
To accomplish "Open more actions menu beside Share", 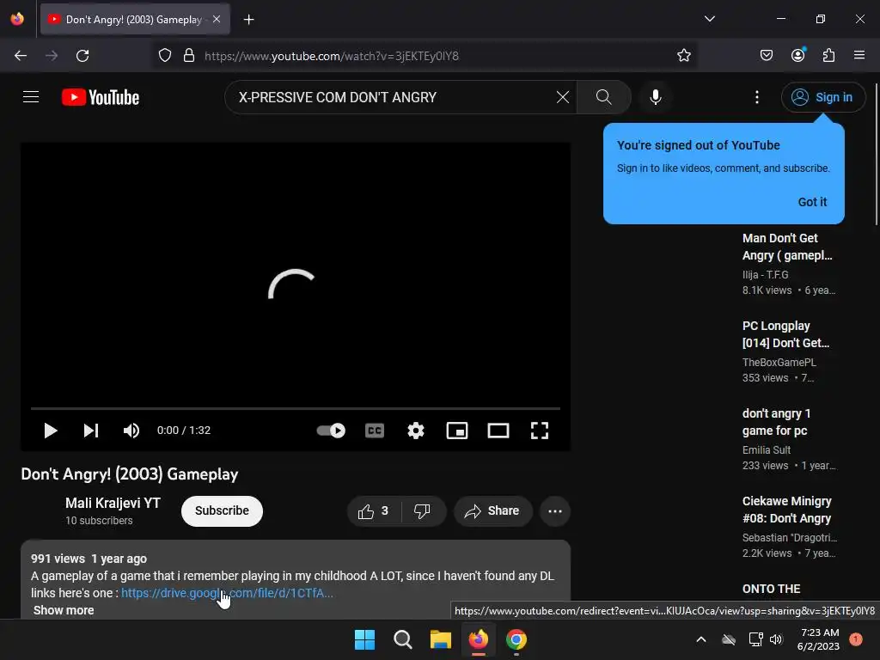I will tap(555, 510).
